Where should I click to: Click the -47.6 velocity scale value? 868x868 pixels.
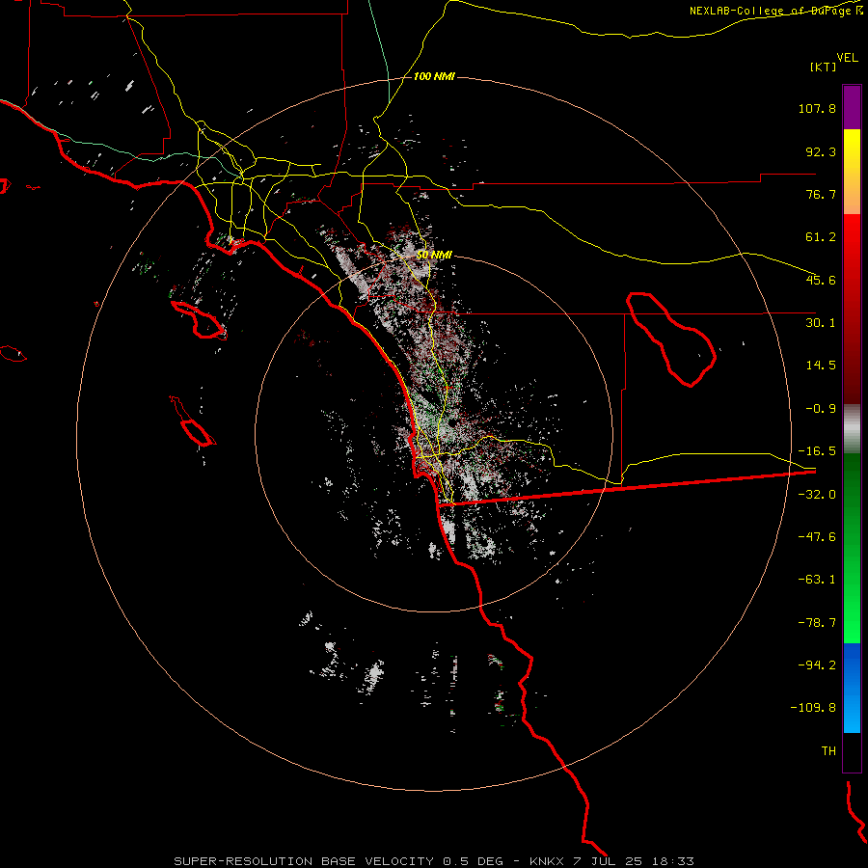coord(817,537)
